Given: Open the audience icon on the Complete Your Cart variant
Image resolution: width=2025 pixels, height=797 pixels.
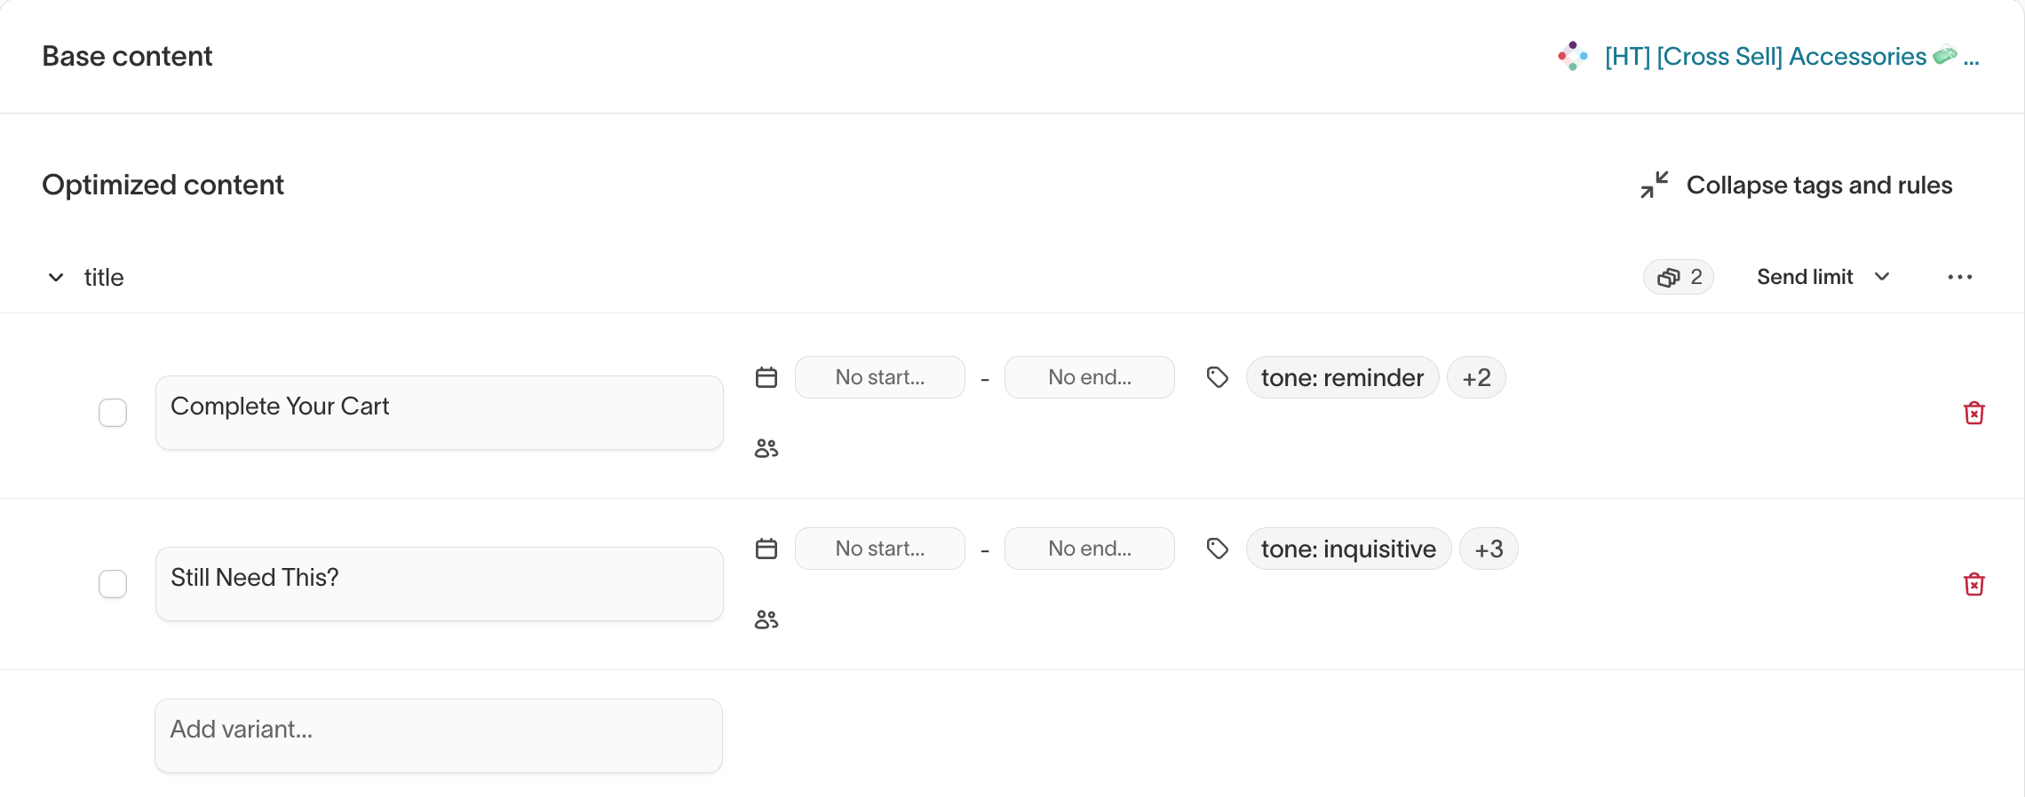Looking at the screenshot, I should pos(765,448).
